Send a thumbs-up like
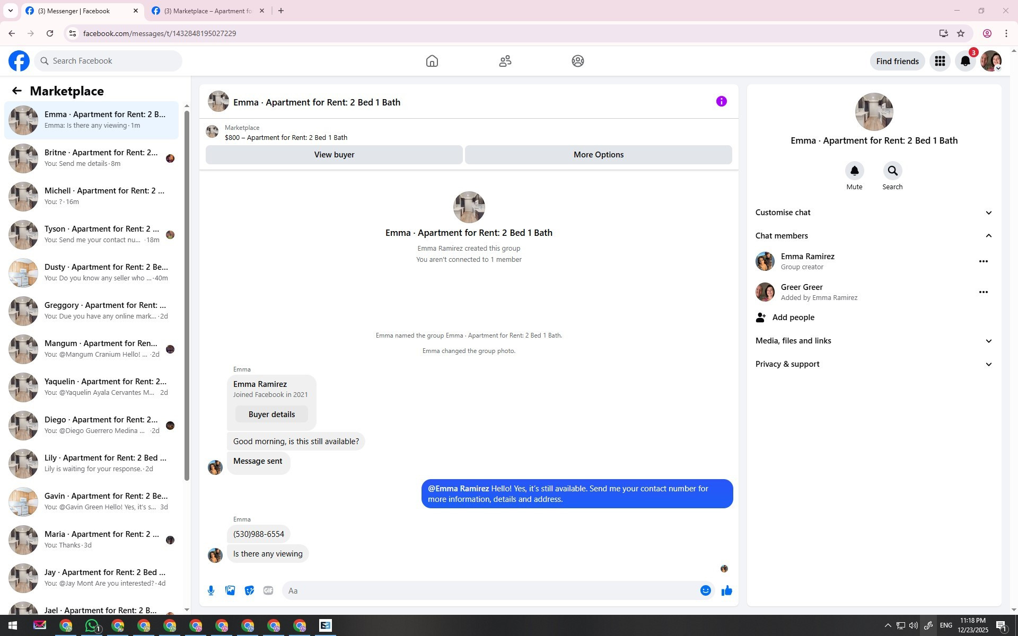Screen dimensions: 1018x636 [x=726, y=590]
